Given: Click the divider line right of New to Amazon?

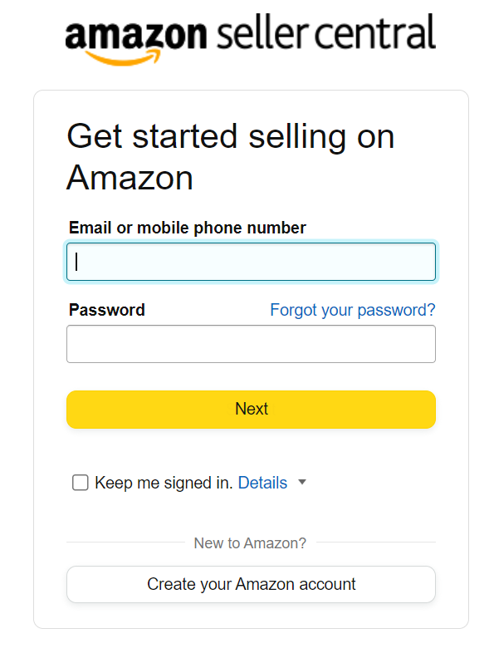Looking at the screenshot, I should coord(376,543).
